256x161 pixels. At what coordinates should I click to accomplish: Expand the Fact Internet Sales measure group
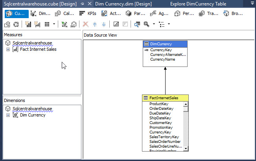click(x=8, y=50)
